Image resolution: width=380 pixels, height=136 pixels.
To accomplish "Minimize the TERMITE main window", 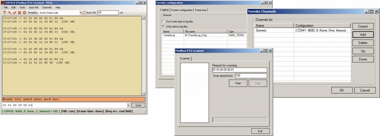I will point(137,3).
